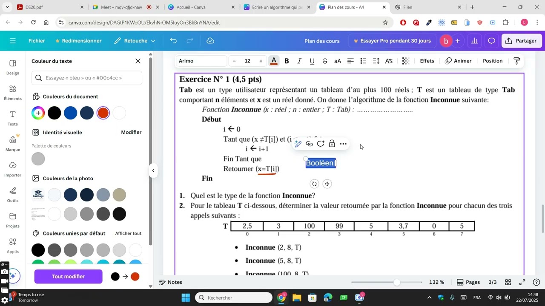Open the Animer panel
This screenshot has width=545, height=306.
tap(458, 61)
